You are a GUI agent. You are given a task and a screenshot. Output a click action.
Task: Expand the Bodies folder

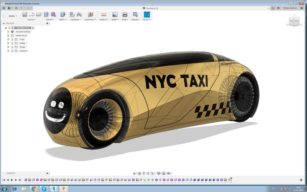point(8,43)
